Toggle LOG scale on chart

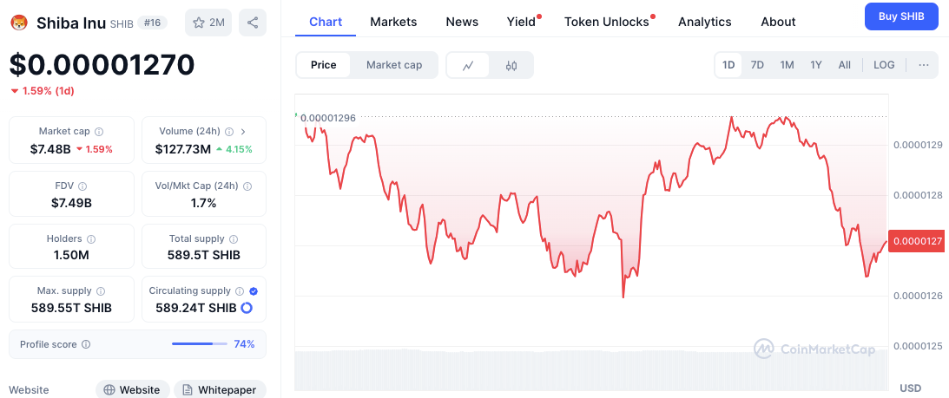pyautogui.click(x=884, y=65)
